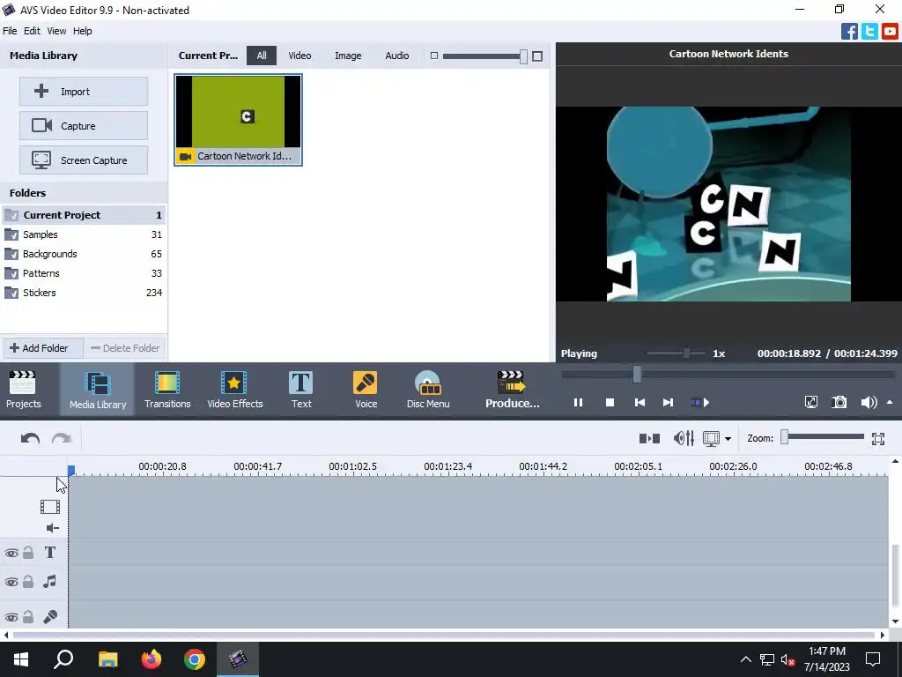Viewport: 902px width, 677px height.
Task: Stop the preview playback
Action: point(610,402)
